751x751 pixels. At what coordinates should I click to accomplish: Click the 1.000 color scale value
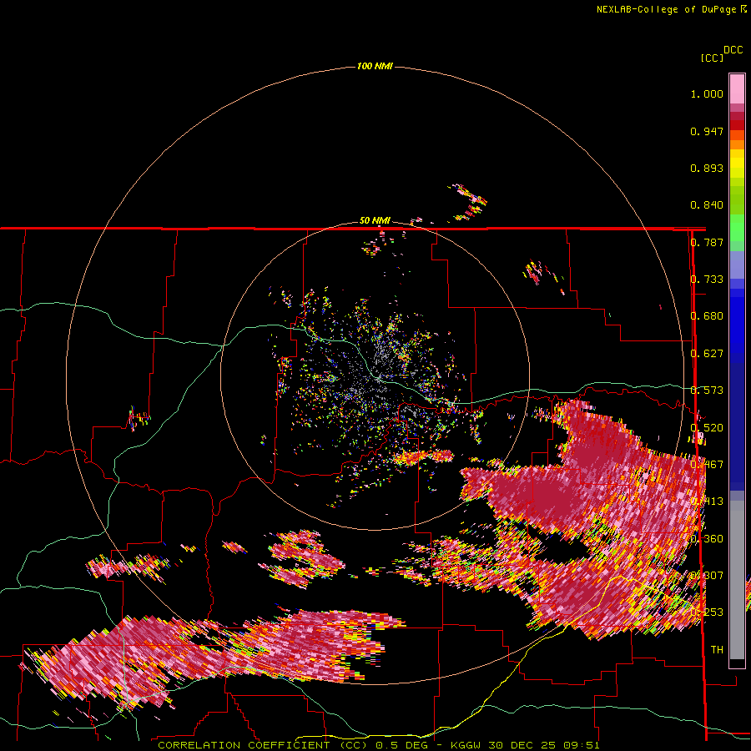[707, 93]
